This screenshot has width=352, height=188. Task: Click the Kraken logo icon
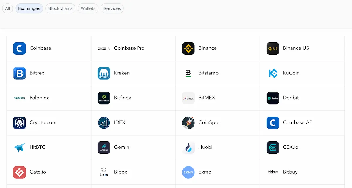coord(104,73)
